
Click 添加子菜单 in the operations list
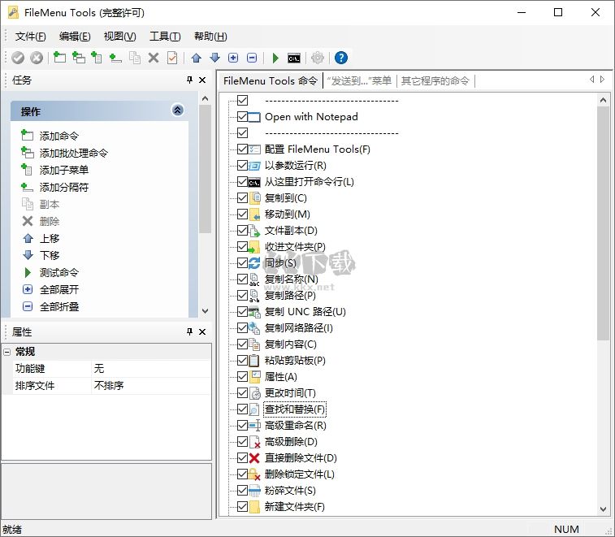(x=64, y=170)
